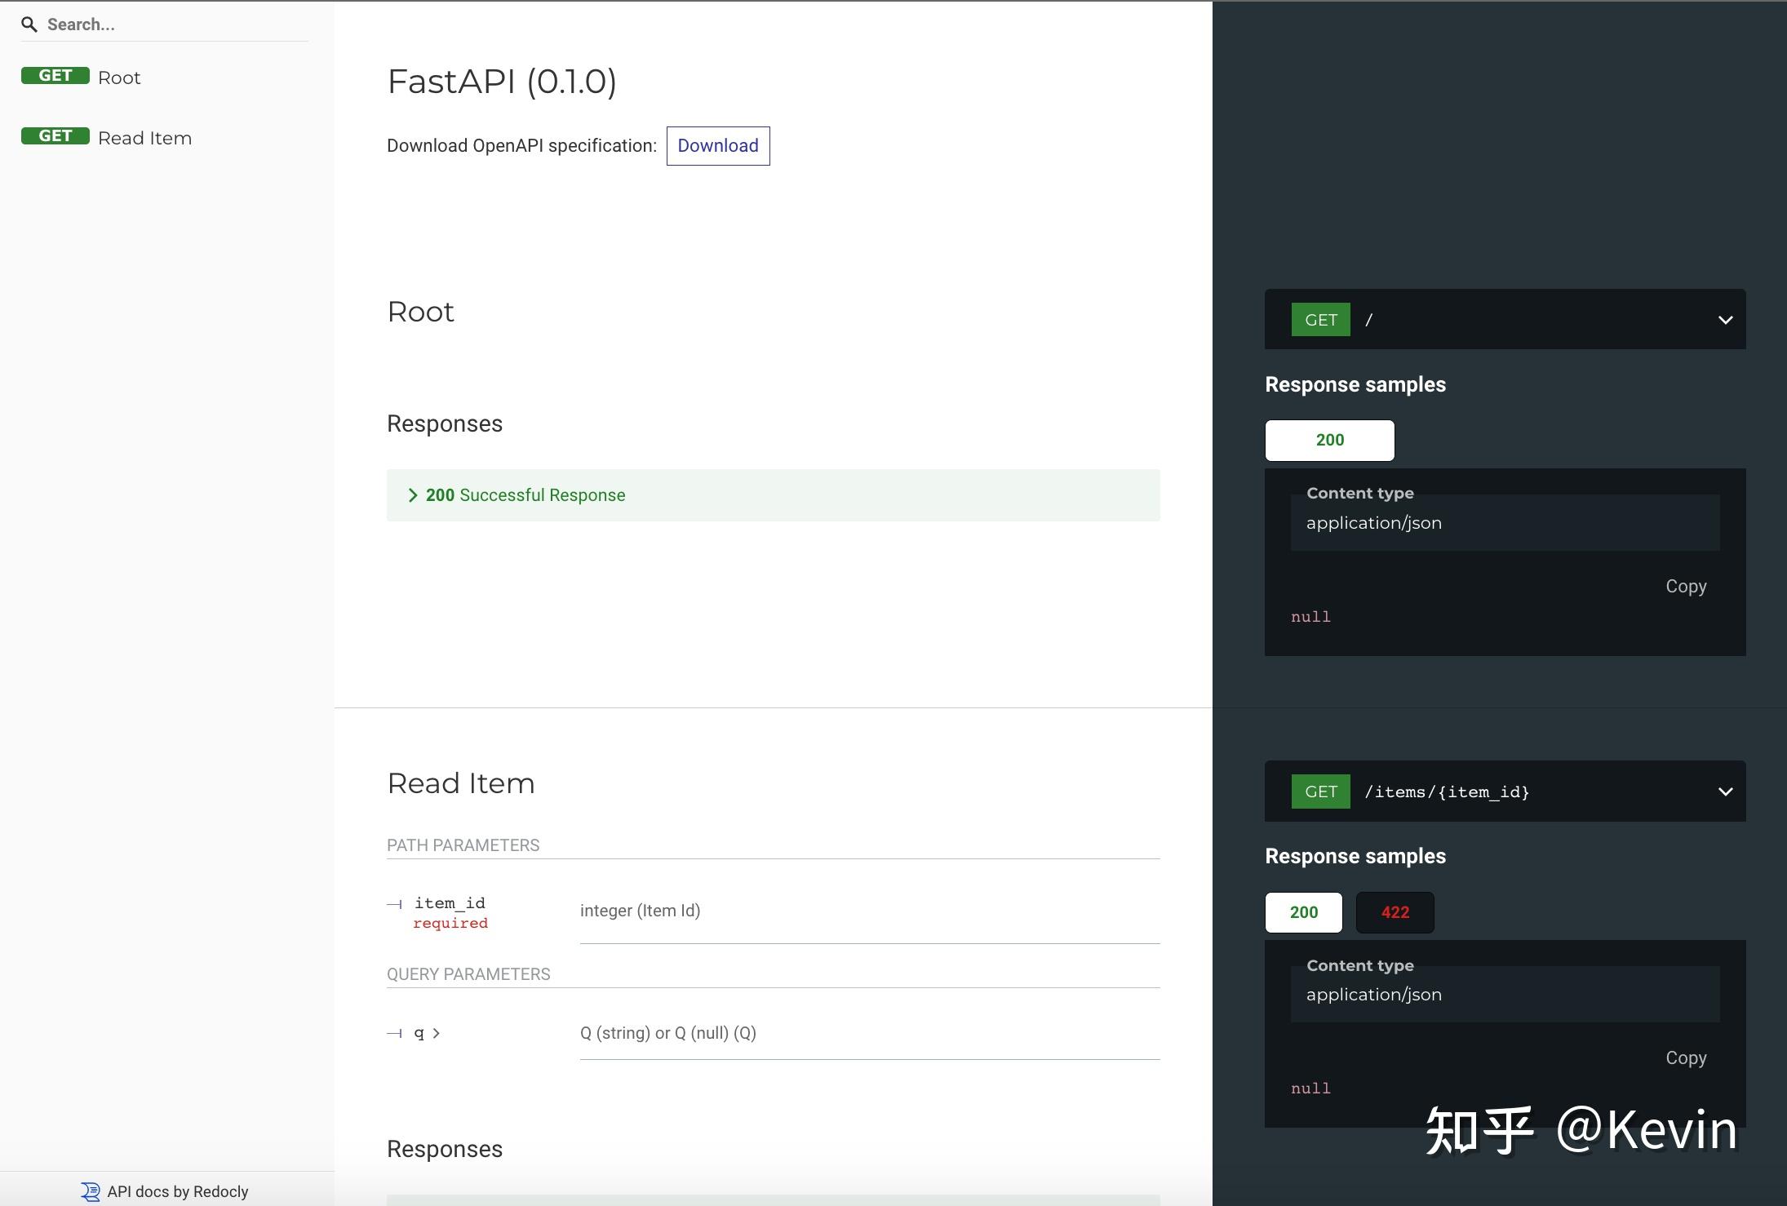This screenshot has height=1206, width=1787.
Task: Click the search magnifier icon in sidebar
Action: click(x=29, y=24)
